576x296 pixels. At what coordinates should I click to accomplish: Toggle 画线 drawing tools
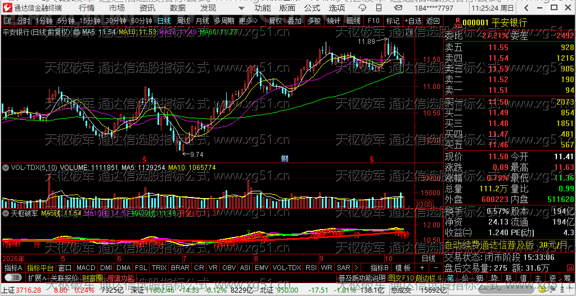(x=353, y=21)
